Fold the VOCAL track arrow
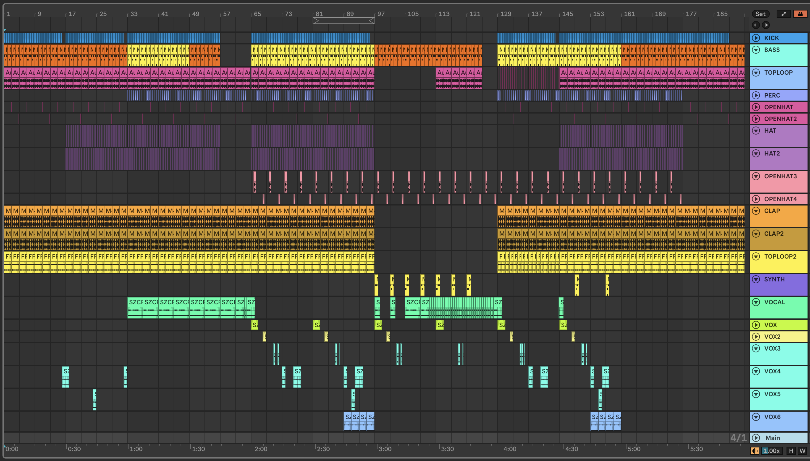 pyautogui.click(x=756, y=302)
